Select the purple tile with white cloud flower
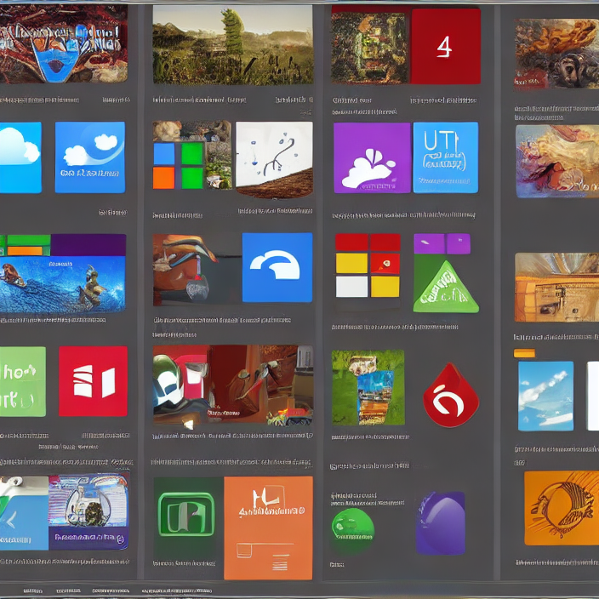 point(372,157)
